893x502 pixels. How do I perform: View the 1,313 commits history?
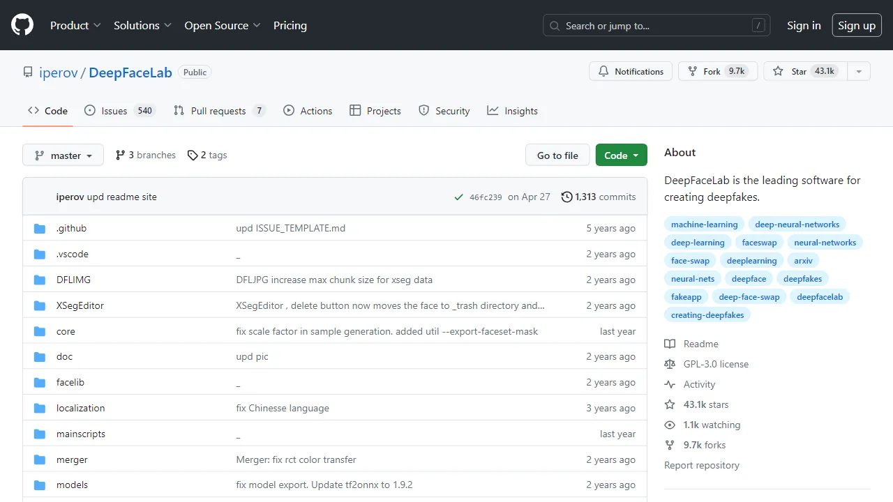(x=599, y=197)
